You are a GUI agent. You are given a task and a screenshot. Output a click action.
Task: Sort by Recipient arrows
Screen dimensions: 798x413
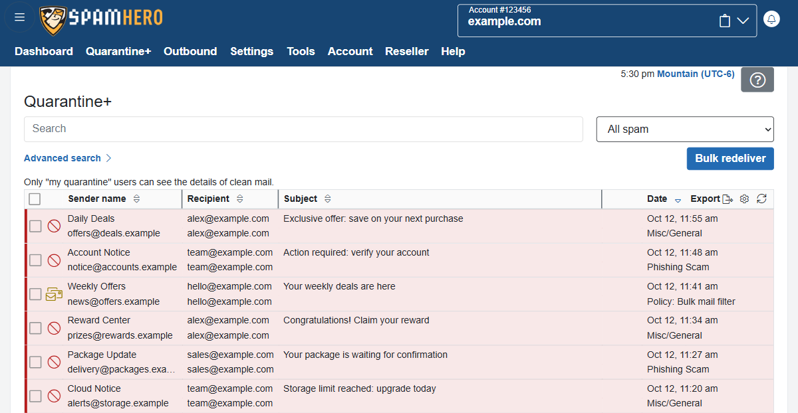point(240,199)
